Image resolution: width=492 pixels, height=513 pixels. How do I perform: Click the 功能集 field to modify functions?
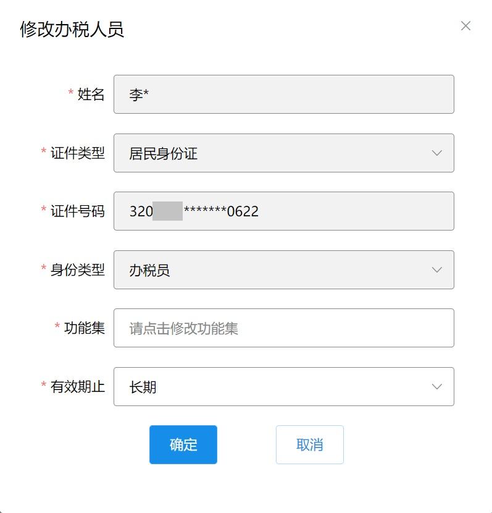283,328
